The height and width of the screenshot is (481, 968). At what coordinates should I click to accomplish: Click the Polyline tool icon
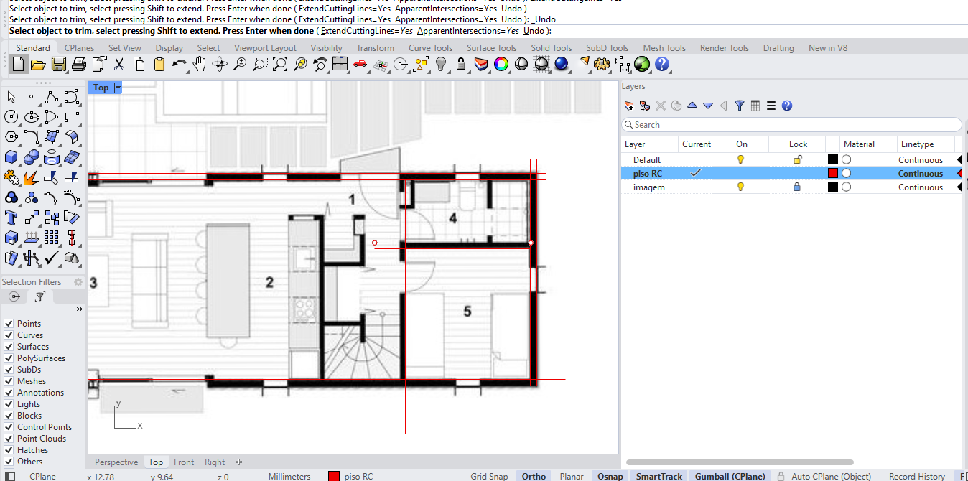coord(51,97)
